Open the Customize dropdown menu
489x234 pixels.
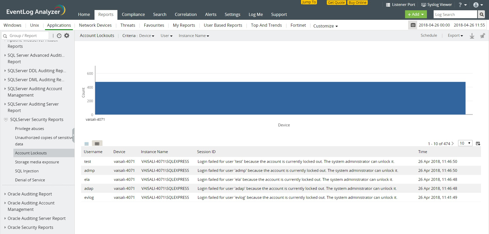(x=325, y=26)
